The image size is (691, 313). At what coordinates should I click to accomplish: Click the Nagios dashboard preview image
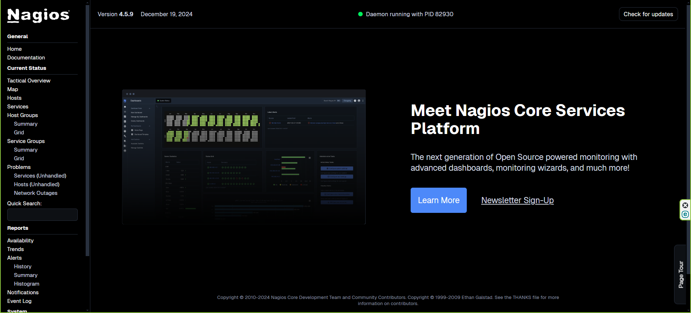(244, 157)
